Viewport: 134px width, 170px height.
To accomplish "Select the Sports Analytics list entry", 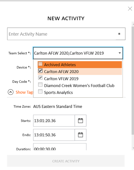I will tap(80, 93).
